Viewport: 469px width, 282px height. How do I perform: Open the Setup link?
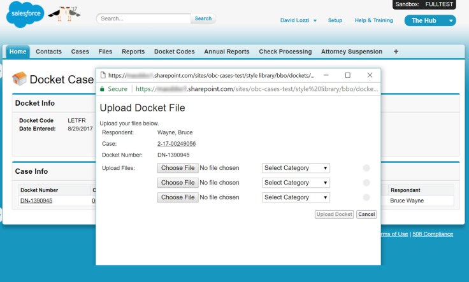point(335,20)
